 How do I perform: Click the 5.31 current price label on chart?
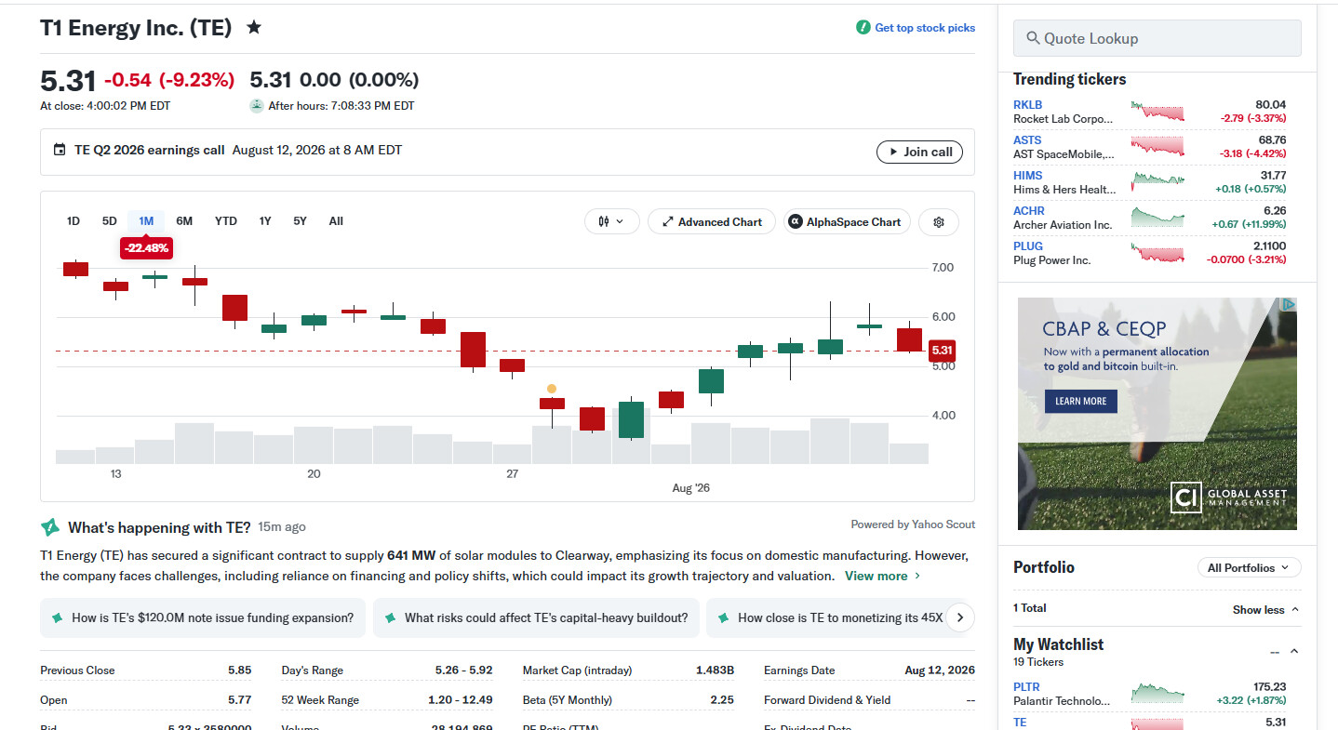coord(942,351)
